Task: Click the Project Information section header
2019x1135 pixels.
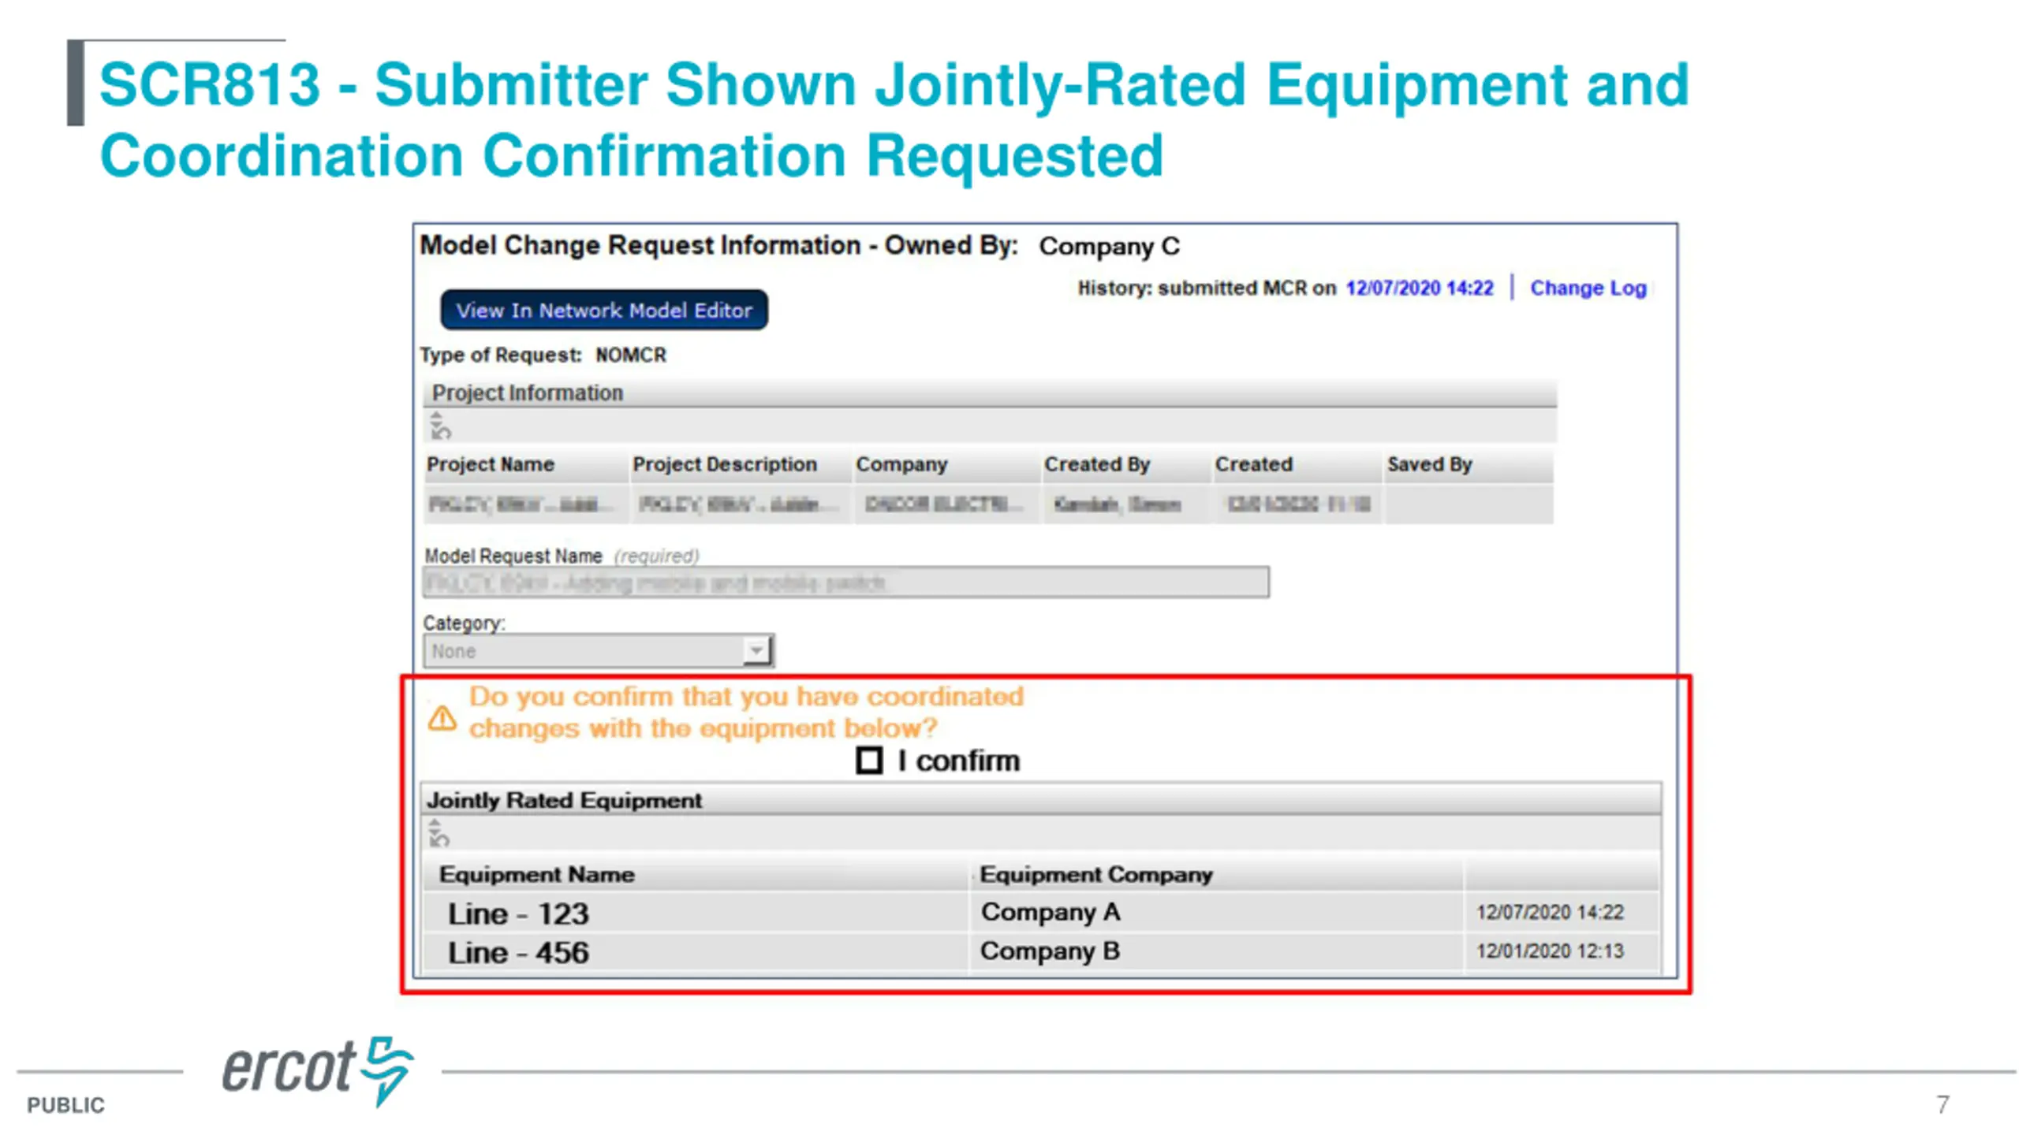Action: click(x=990, y=393)
